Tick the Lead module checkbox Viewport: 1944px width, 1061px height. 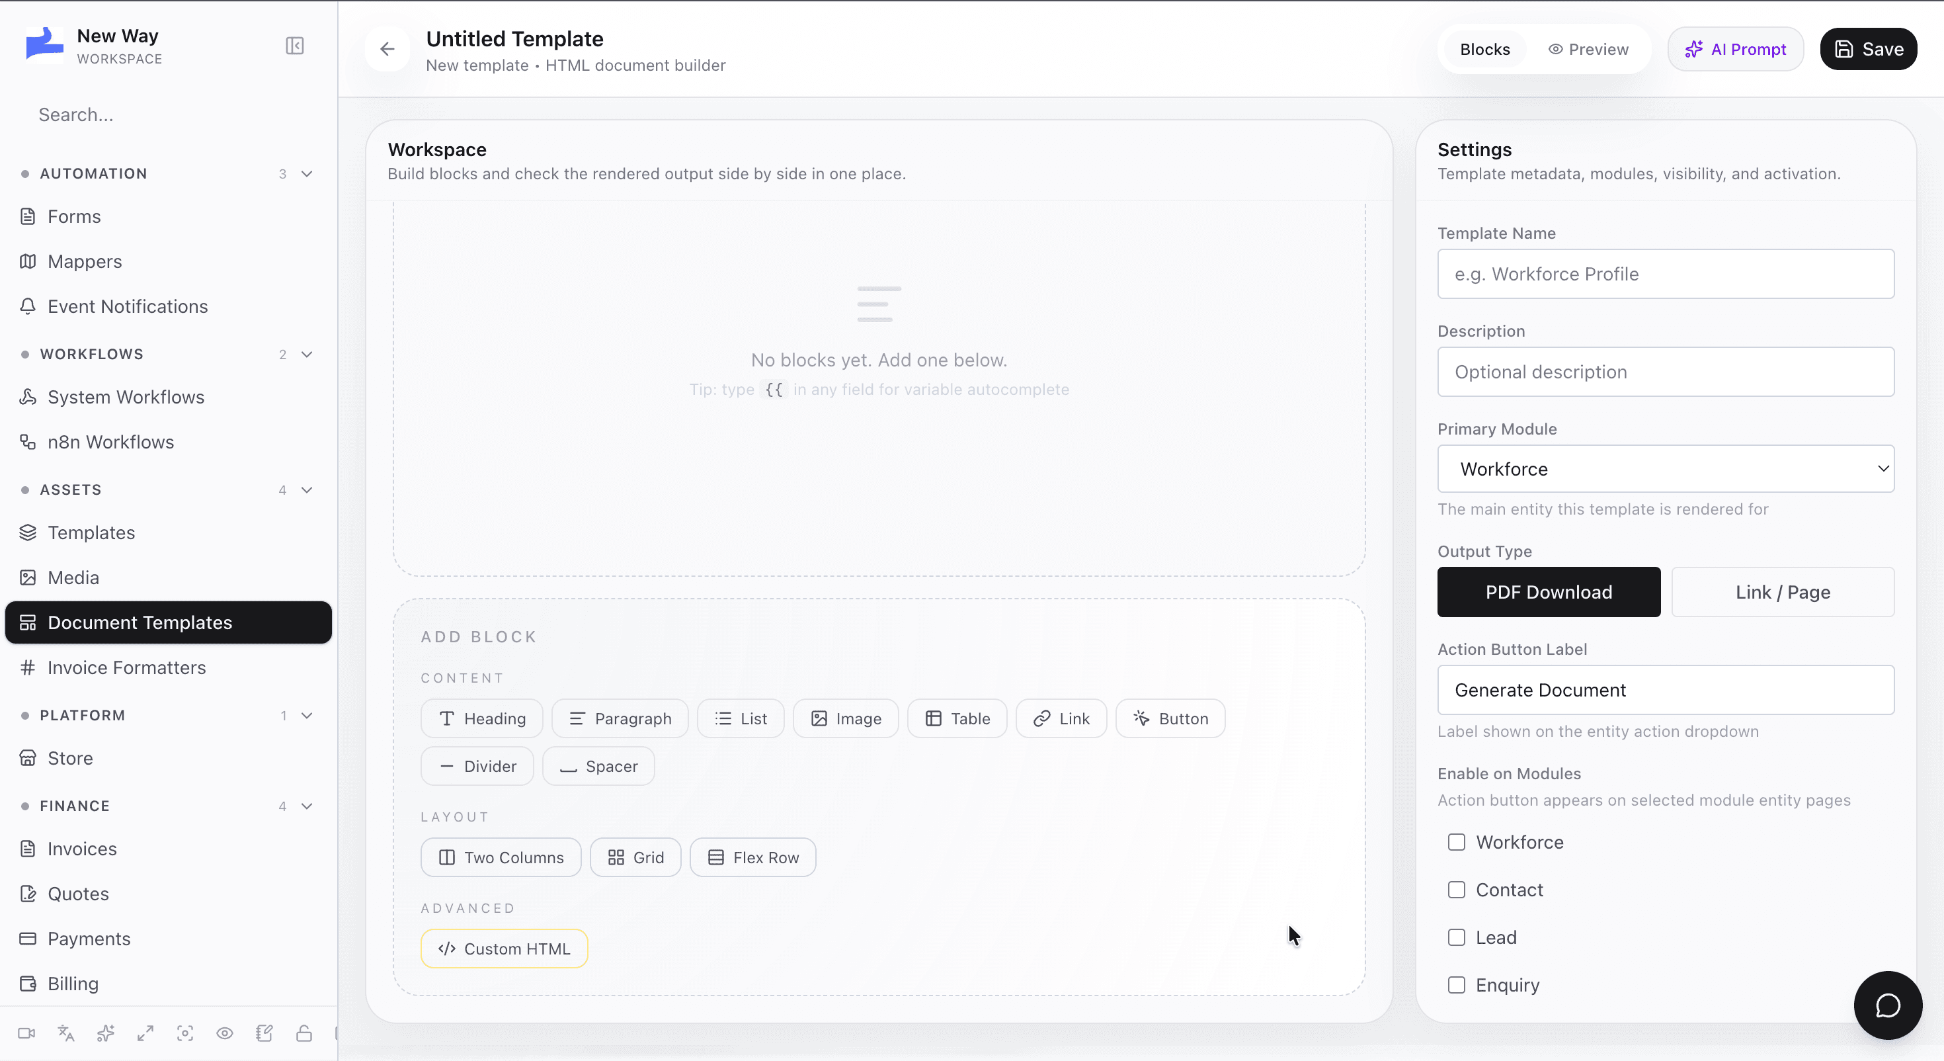(x=1457, y=937)
